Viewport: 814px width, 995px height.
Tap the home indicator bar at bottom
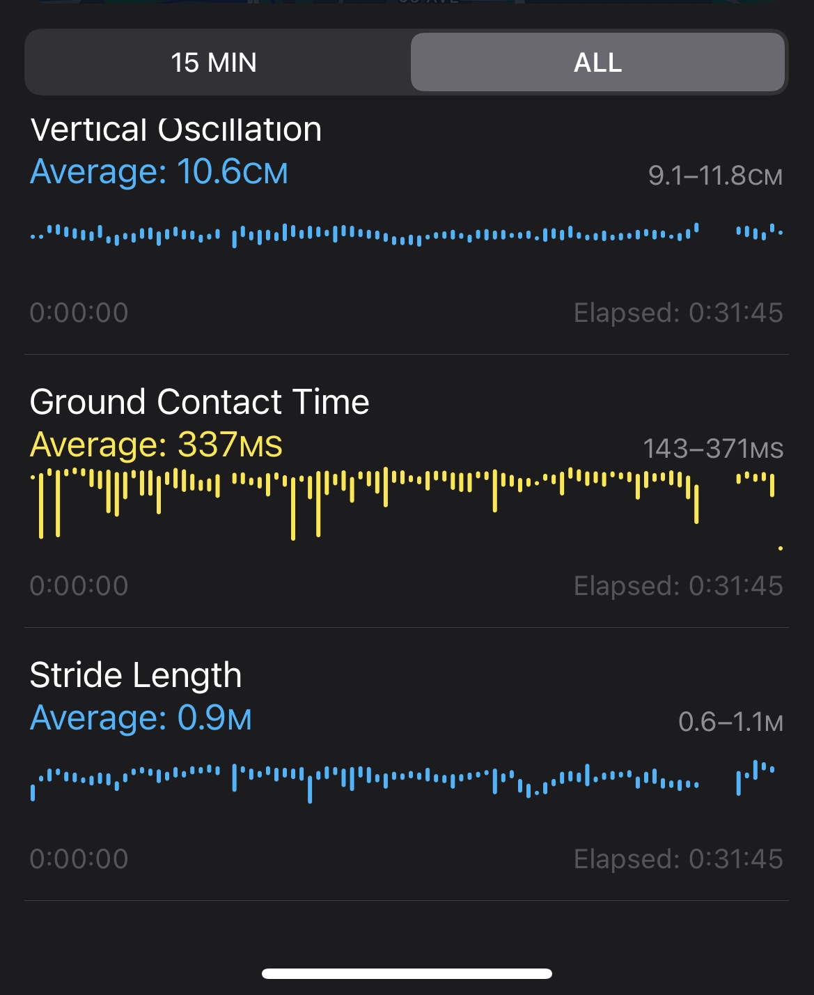(x=407, y=973)
